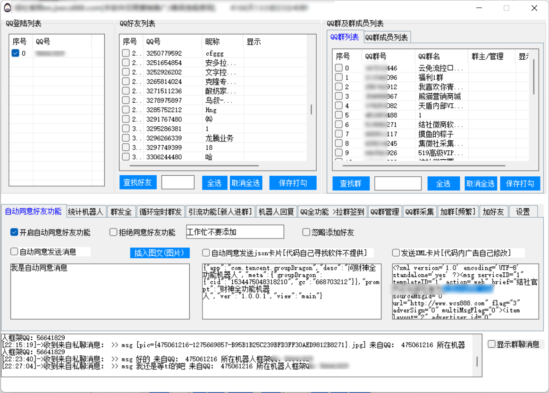Tick 忽略添加好友 checkbox
The height and width of the screenshot is (393, 549).
[x=306, y=232]
